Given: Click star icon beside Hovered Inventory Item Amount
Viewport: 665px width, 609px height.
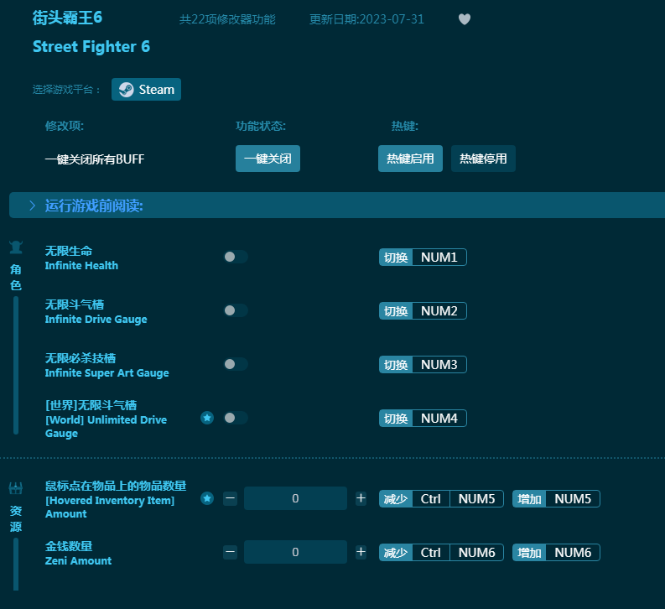Looking at the screenshot, I should (207, 498).
